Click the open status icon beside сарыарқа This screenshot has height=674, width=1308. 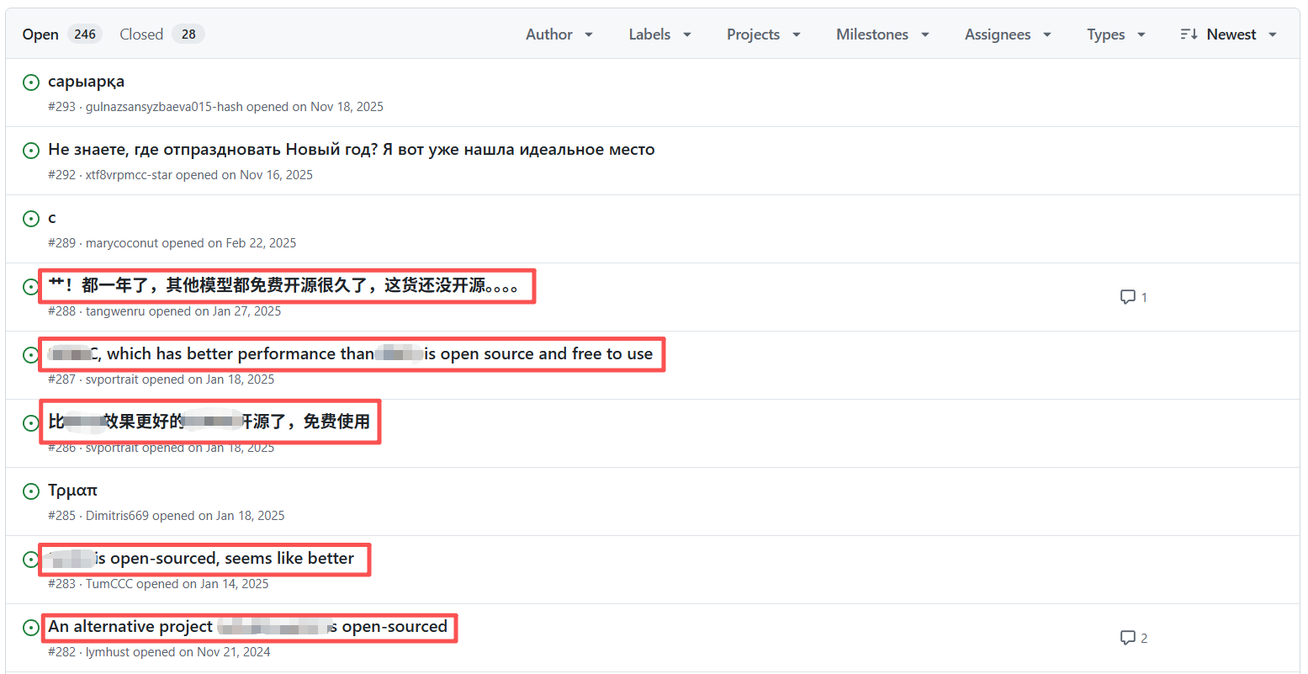pos(31,82)
